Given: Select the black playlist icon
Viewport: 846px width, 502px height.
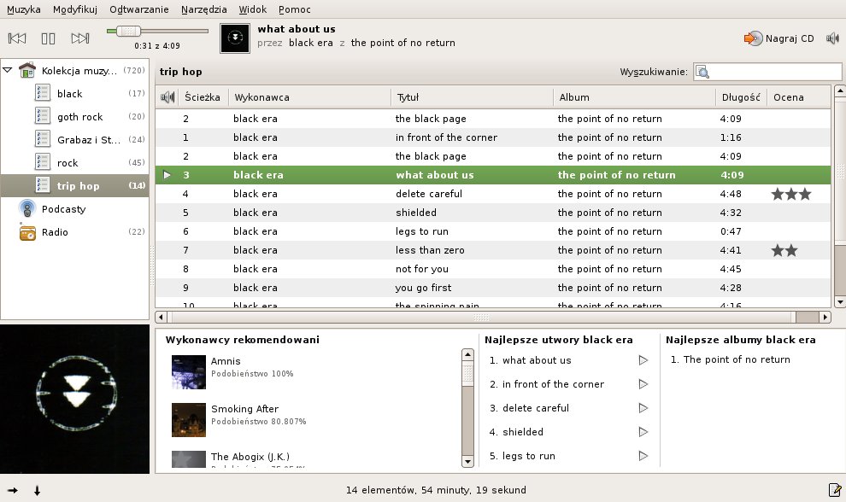Looking at the screenshot, I should point(43,93).
